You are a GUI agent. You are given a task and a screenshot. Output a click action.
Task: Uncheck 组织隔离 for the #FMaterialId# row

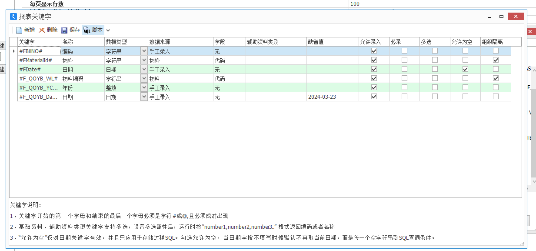point(496,60)
